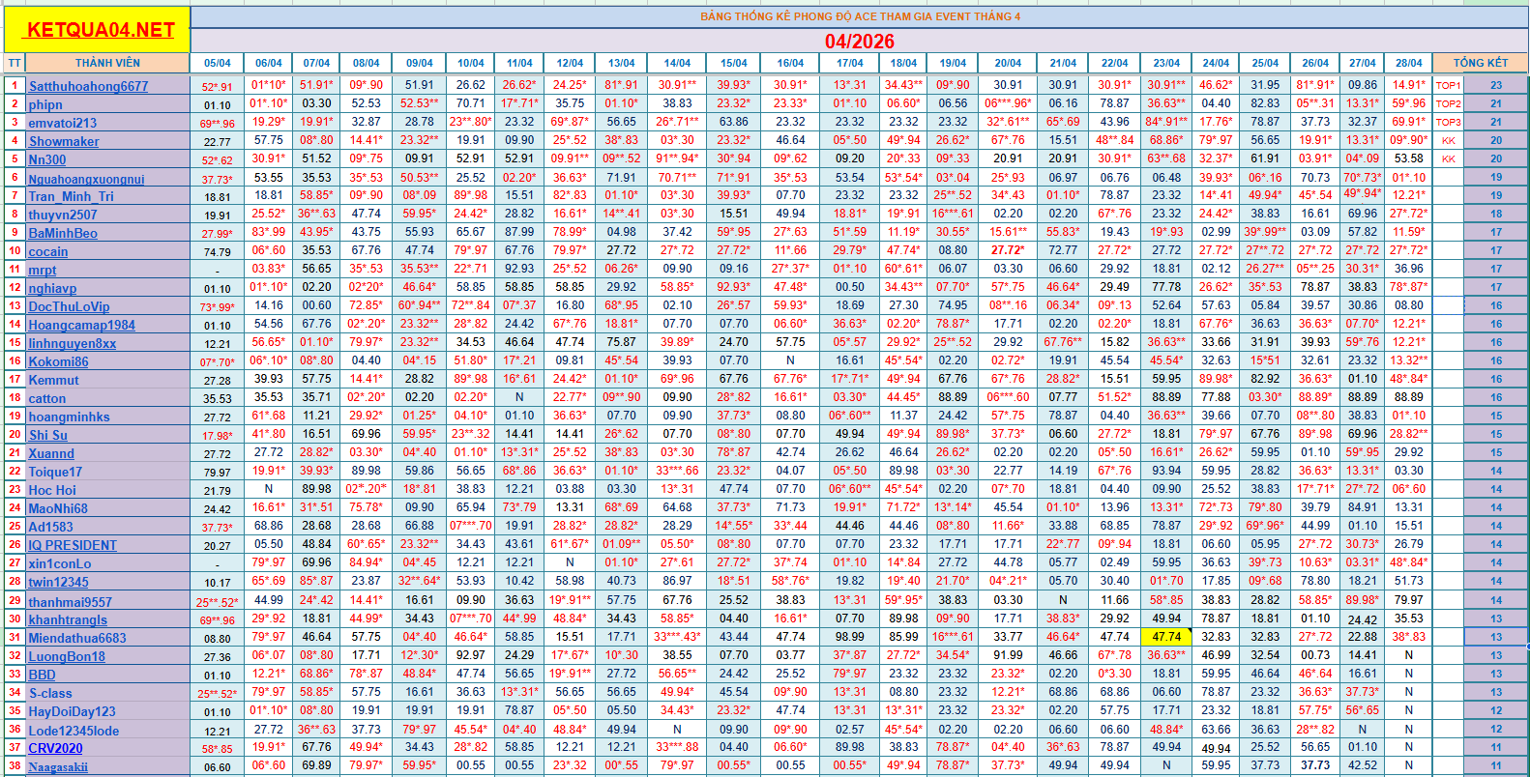Screen dimensions: 1530x777
Task: Click the Lode12345lode member name
Action: click(74, 731)
